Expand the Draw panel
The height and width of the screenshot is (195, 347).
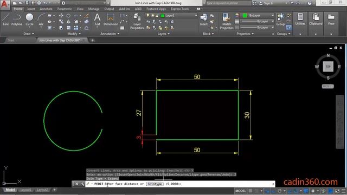point(29,34)
